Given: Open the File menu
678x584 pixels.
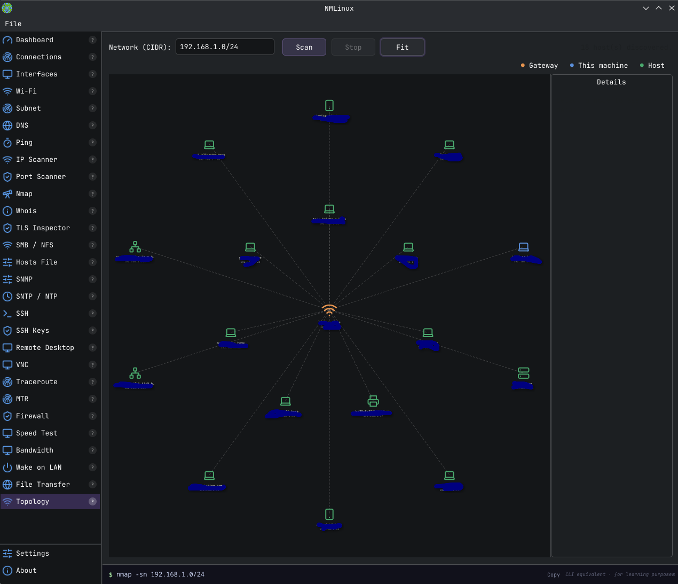Looking at the screenshot, I should (13, 24).
